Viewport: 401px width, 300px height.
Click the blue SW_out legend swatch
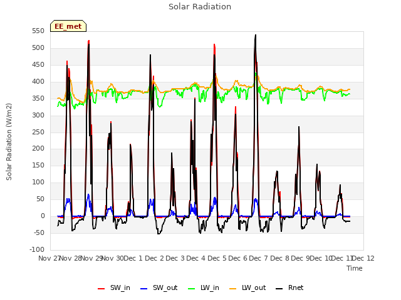[x=144, y=289]
